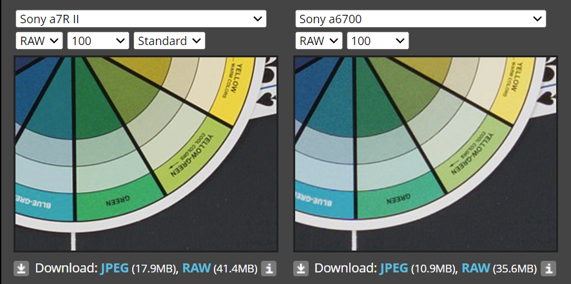
Task: Open info icon beside the 35.6MB RAW link
Action: click(548, 268)
